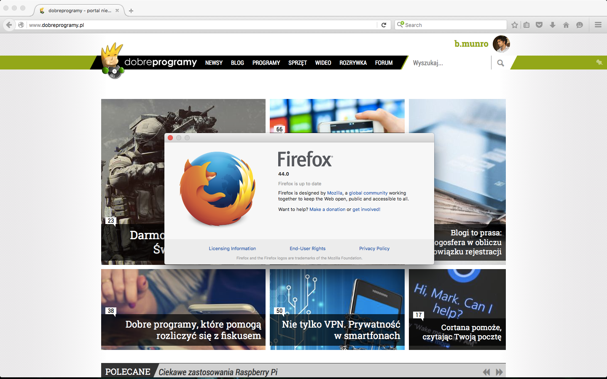Image resolution: width=607 pixels, height=379 pixels.
Task: Click the 38 comments badge
Action: point(111,311)
